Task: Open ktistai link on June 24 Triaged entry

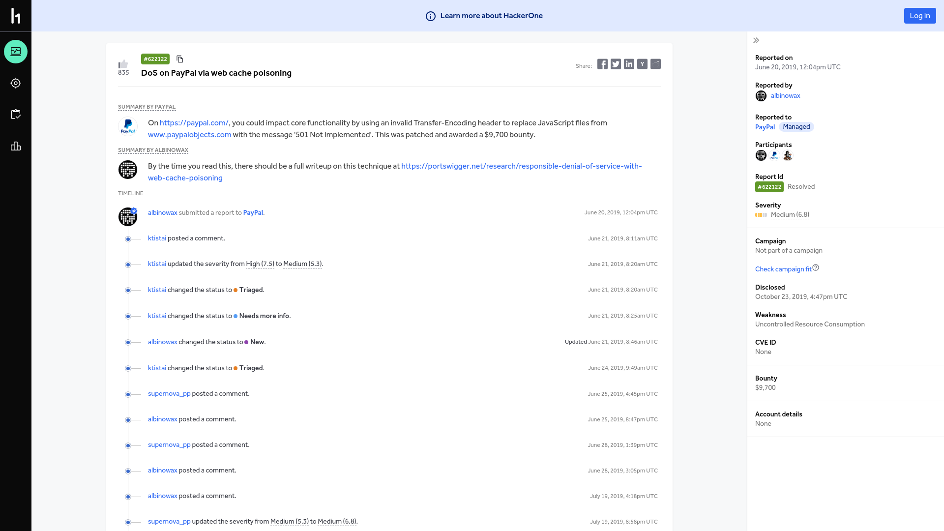Action: (x=157, y=368)
